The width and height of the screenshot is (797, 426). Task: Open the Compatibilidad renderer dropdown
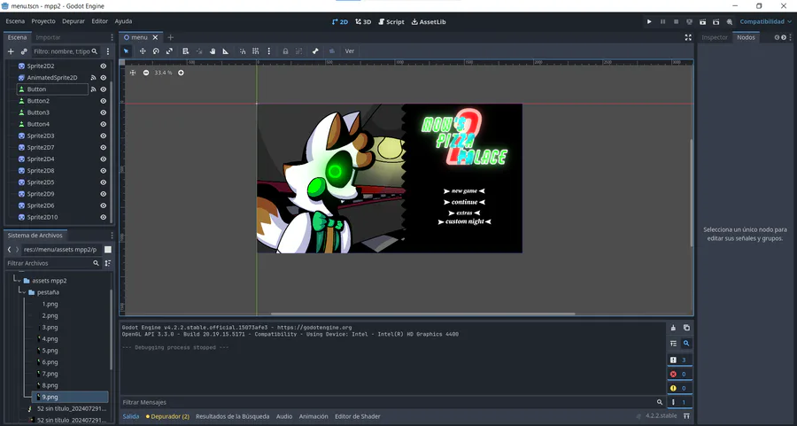[x=765, y=21]
